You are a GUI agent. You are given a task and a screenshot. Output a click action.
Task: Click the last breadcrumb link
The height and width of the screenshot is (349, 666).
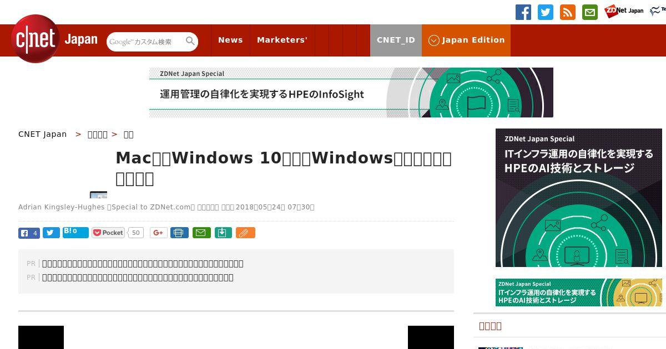128,134
